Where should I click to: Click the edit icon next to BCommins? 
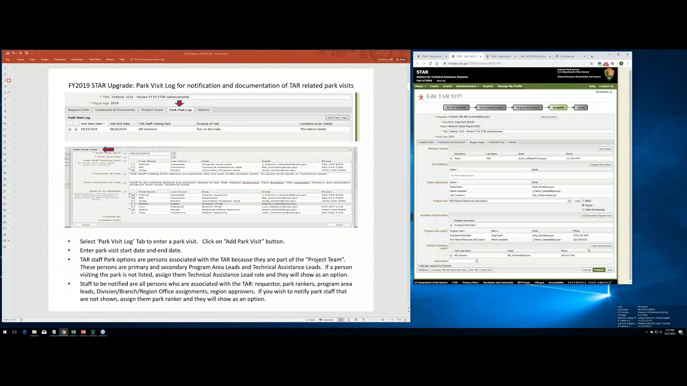[611, 92]
